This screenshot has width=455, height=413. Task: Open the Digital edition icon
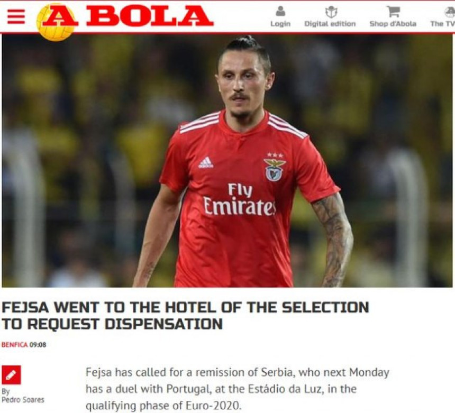coord(331,12)
